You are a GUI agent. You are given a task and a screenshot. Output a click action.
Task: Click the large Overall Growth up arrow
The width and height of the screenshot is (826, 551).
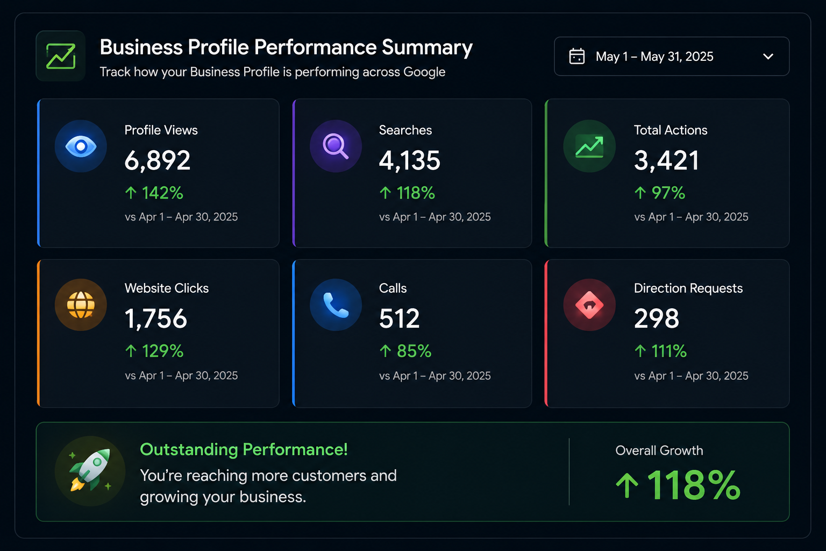click(627, 485)
